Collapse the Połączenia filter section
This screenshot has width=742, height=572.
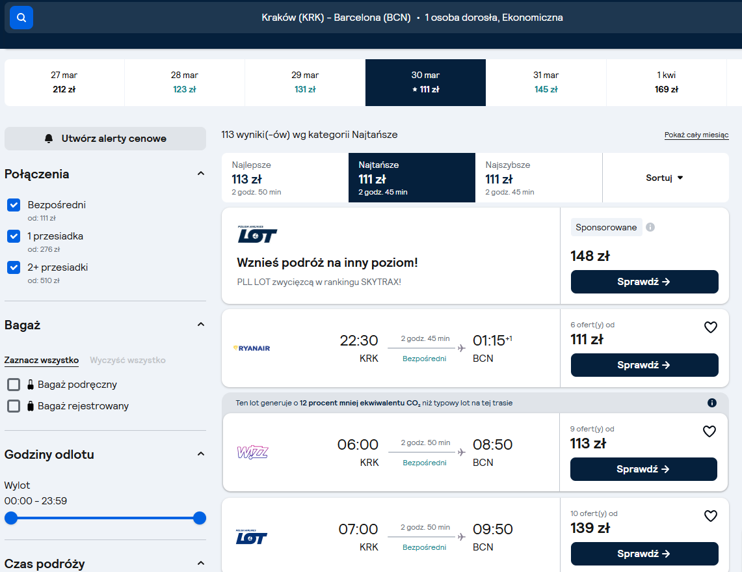201,174
